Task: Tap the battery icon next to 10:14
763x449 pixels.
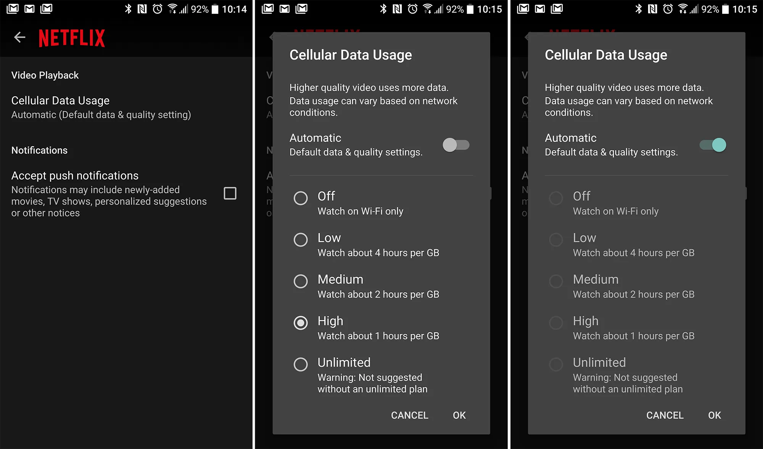Action: tap(215, 9)
